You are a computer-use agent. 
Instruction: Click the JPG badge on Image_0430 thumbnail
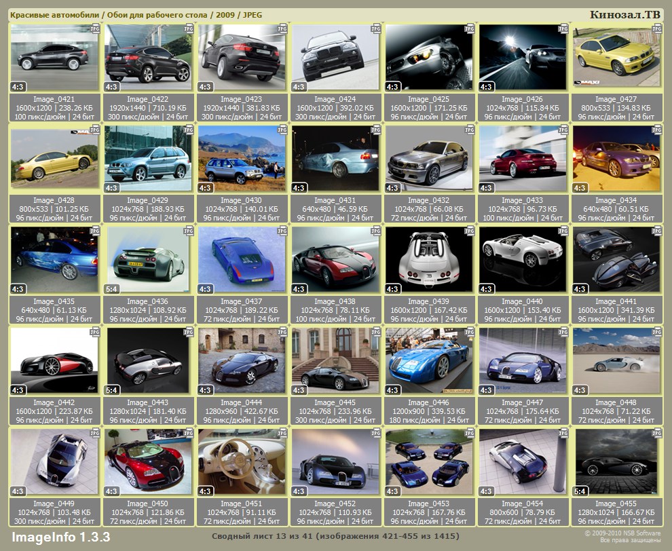(282, 130)
